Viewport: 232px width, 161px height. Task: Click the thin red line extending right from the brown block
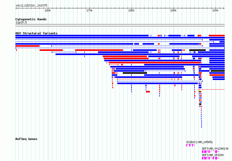pyautogui.click(x=212, y=90)
